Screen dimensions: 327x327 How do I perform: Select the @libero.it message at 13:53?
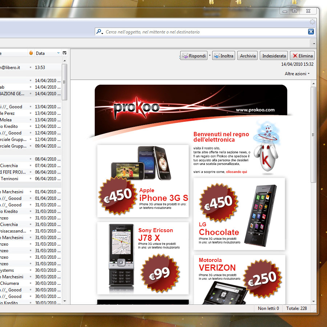pyautogui.click(x=31, y=67)
